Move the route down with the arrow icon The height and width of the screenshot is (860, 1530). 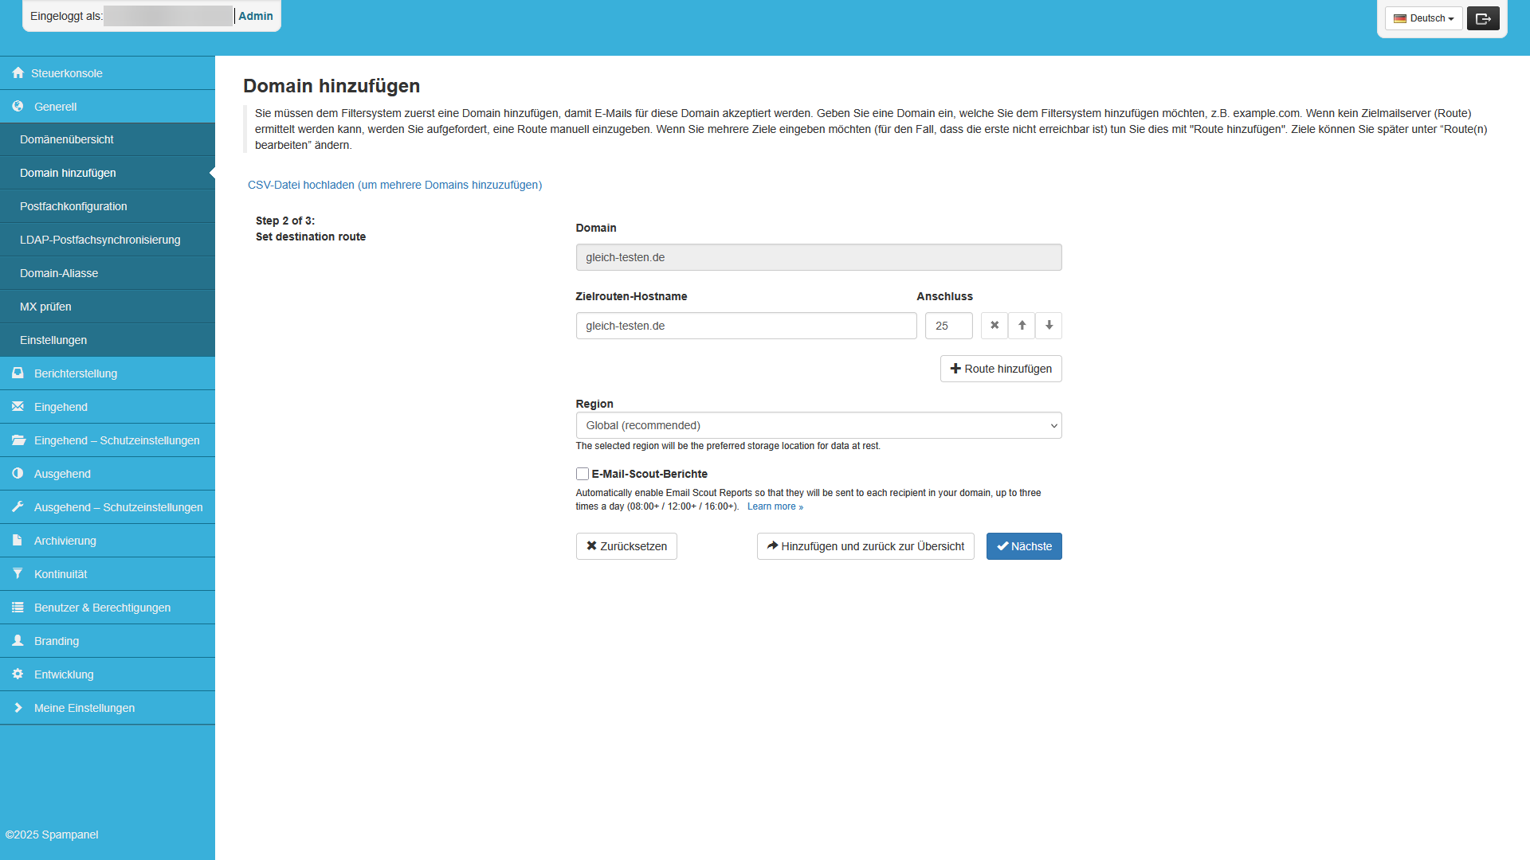click(x=1048, y=325)
